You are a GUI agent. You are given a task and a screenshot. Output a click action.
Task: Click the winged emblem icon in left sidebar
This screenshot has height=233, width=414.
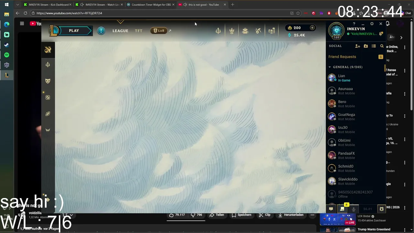point(48,130)
